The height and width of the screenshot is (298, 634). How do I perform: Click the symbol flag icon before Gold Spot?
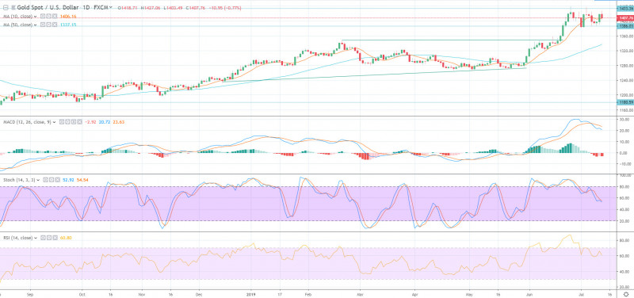click(x=13, y=7)
